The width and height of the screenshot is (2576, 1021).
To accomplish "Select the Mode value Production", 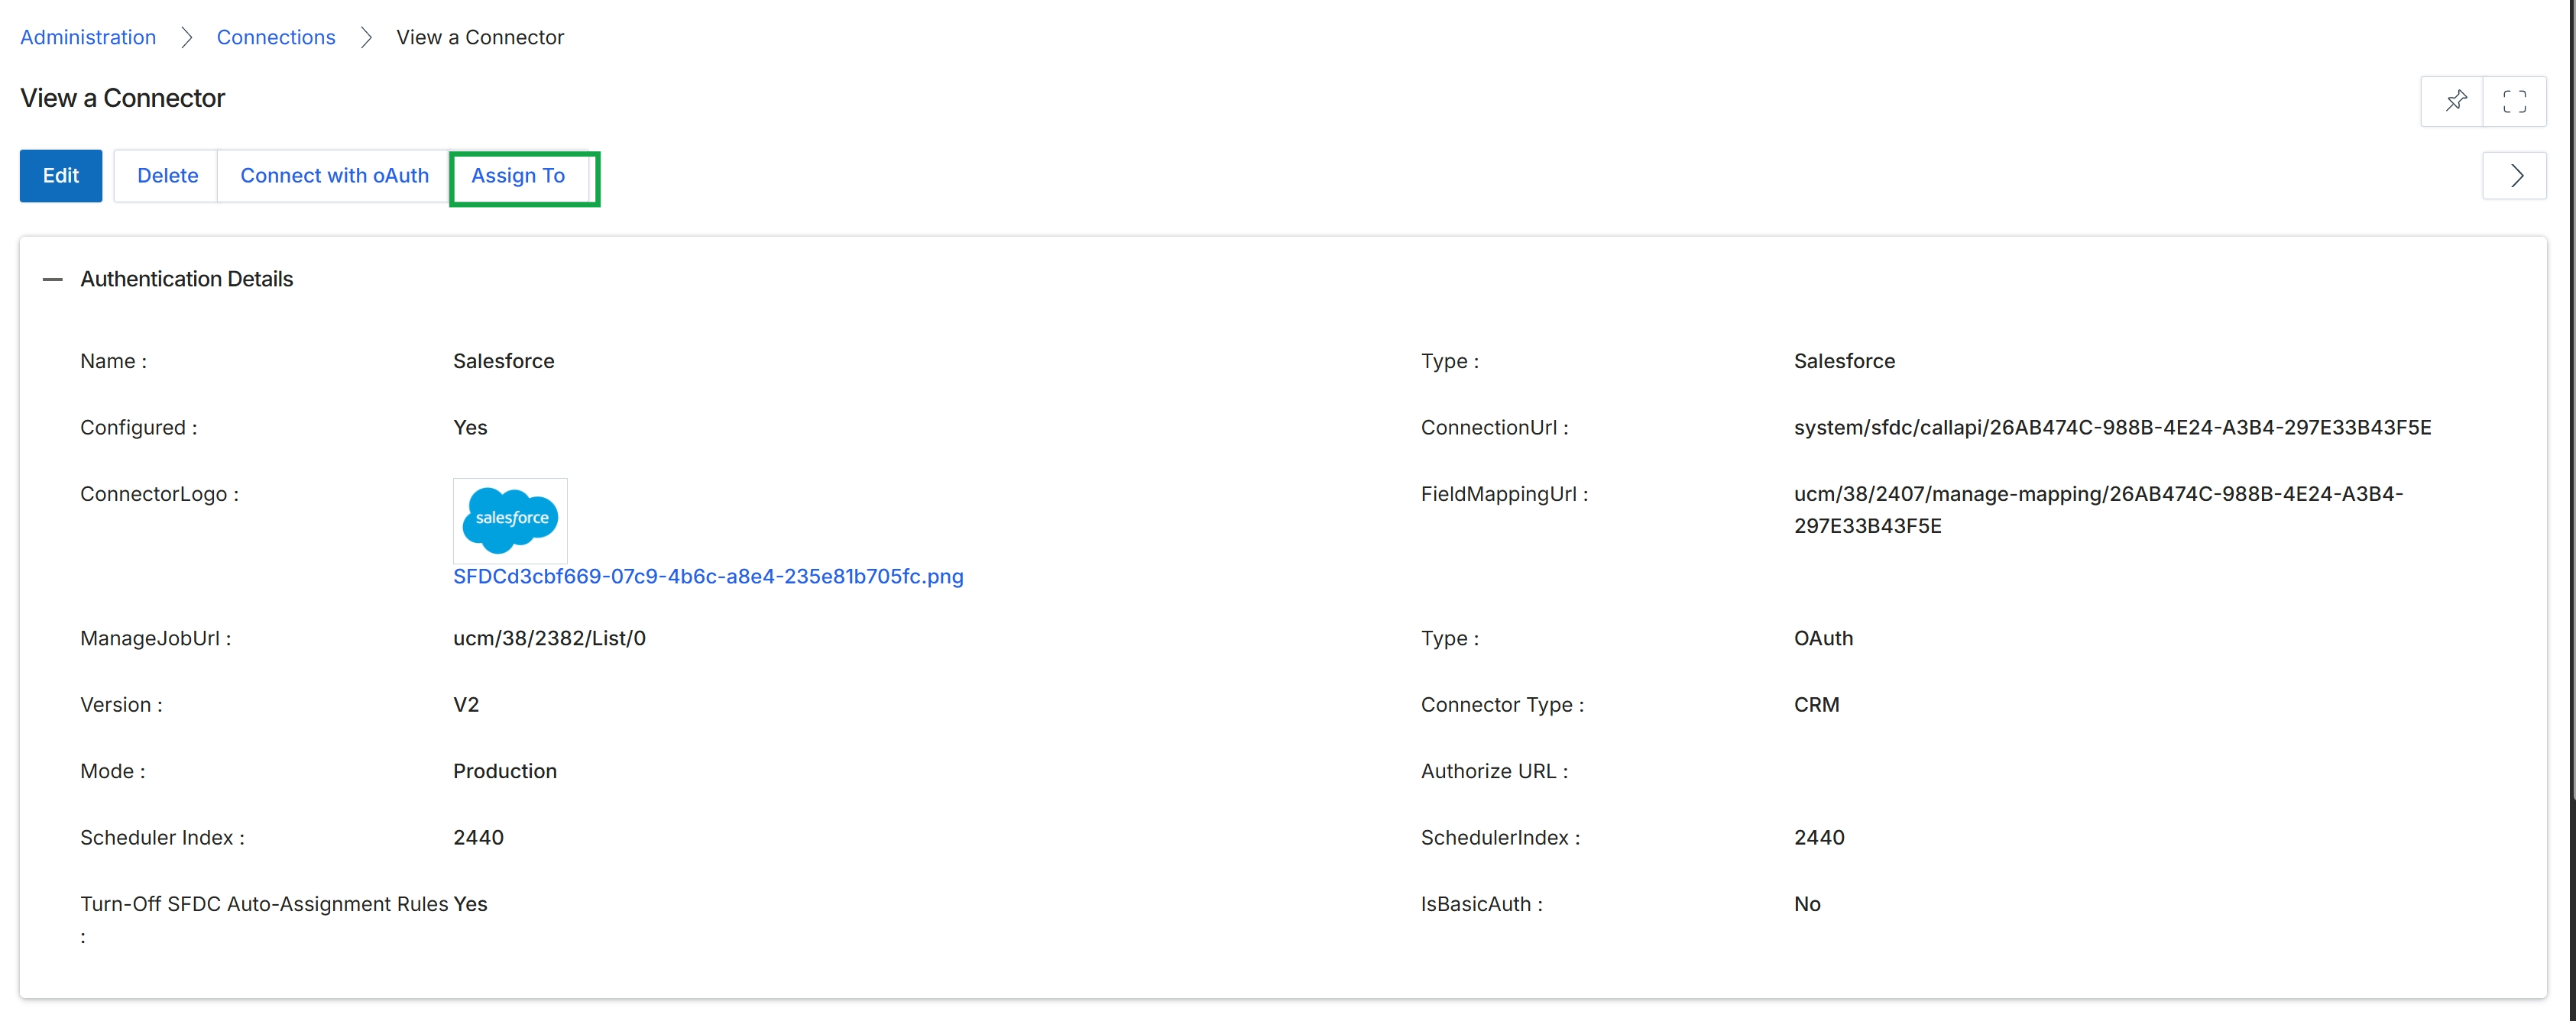I will pos(505,771).
